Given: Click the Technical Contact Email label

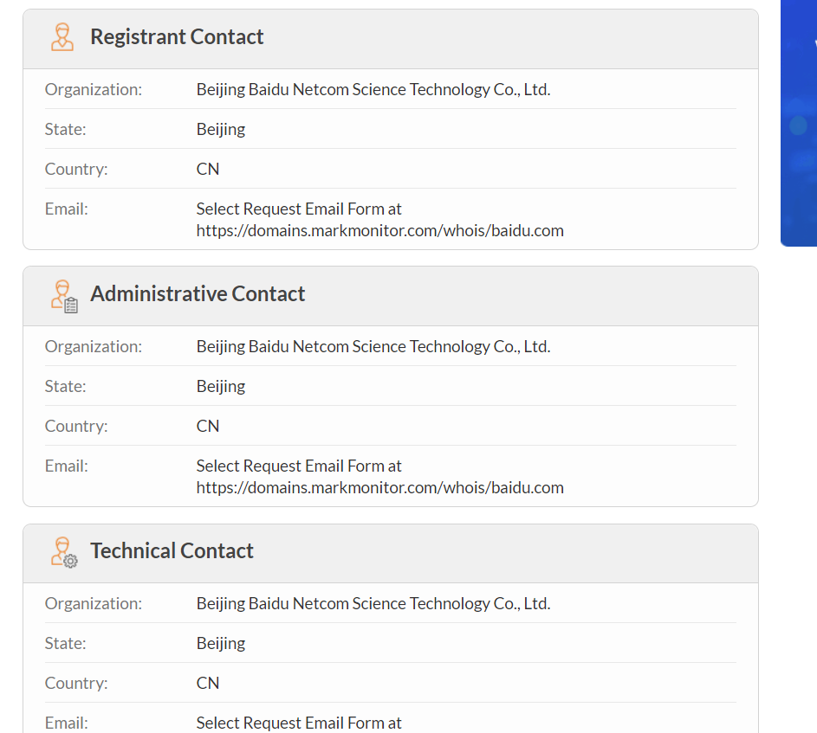Looking at the screenshot, I should coord(66,723).
